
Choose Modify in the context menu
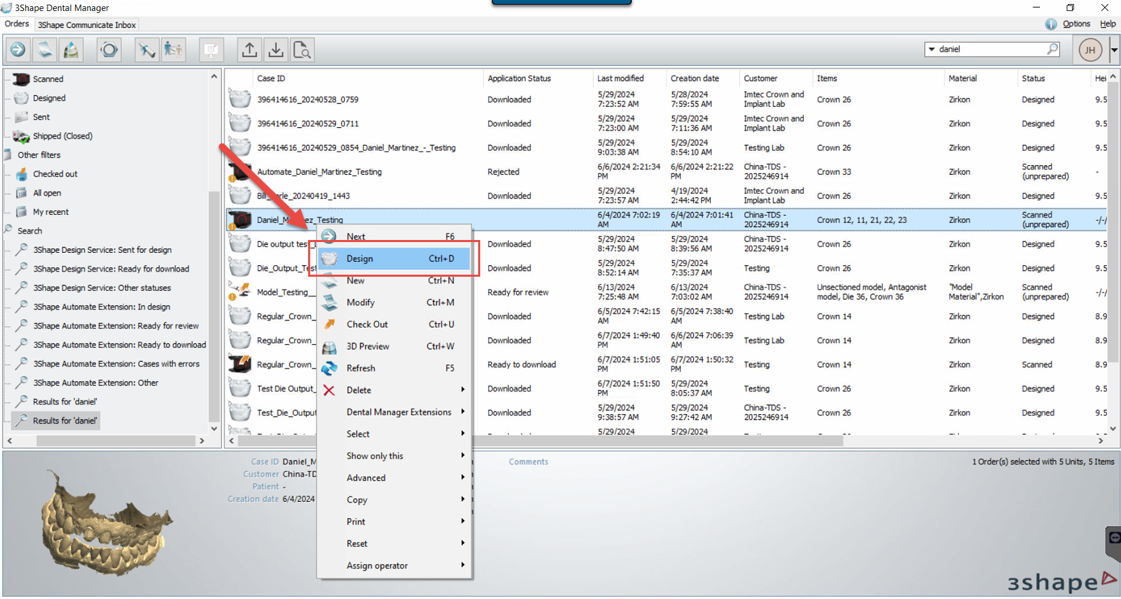coord(395,303)
